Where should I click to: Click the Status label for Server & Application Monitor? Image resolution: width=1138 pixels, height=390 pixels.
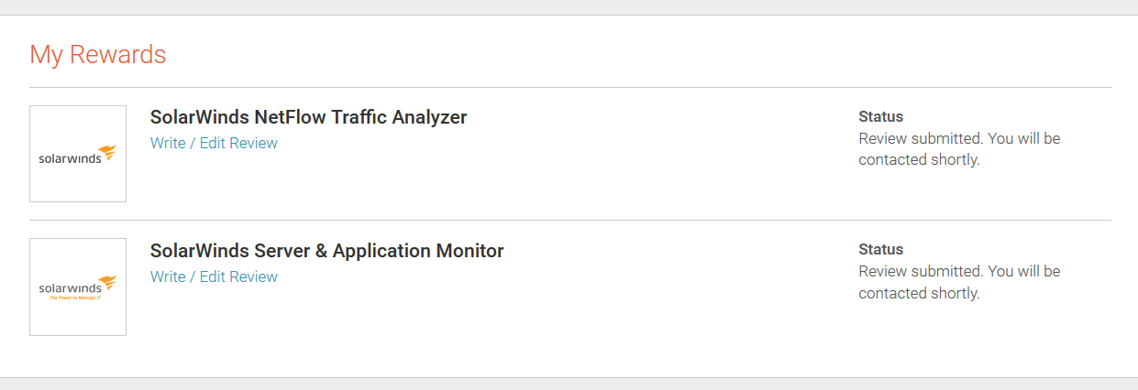880,249
